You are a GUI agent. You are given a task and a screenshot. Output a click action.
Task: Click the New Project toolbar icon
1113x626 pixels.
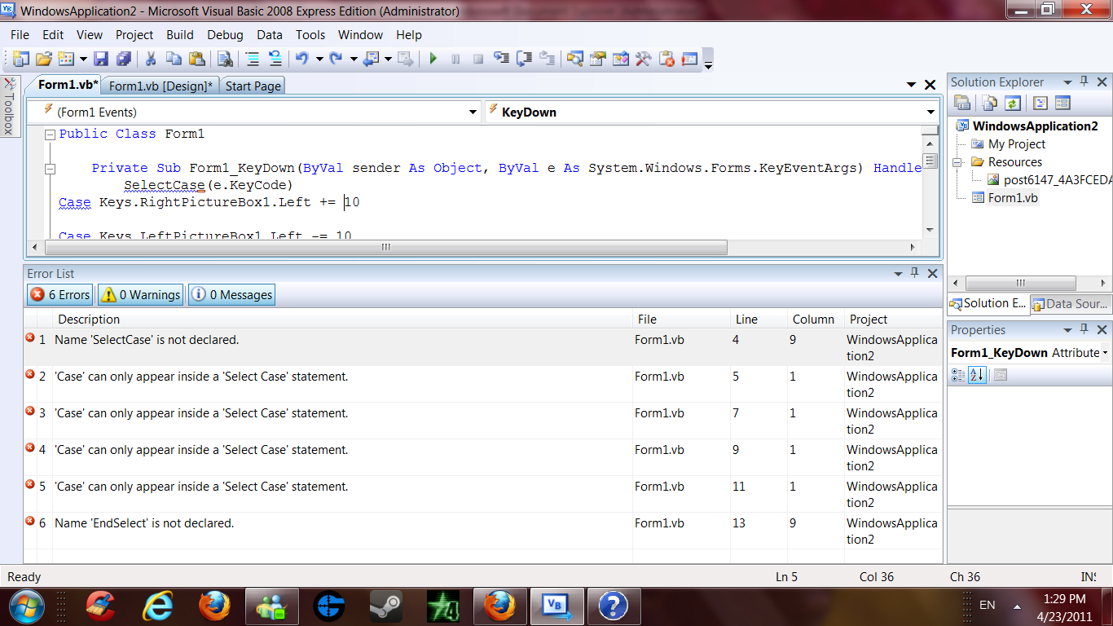click(x=21, y=59)
